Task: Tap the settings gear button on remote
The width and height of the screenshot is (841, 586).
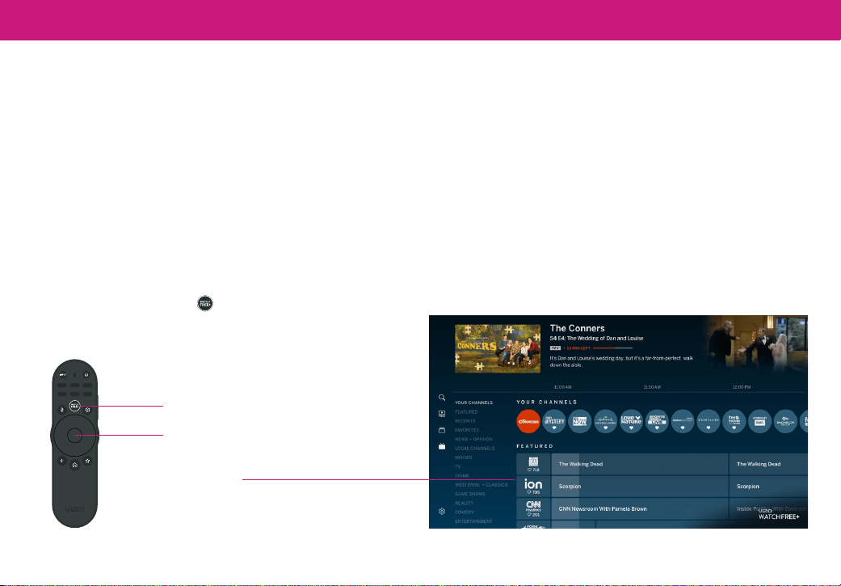Action: (87, 410)
